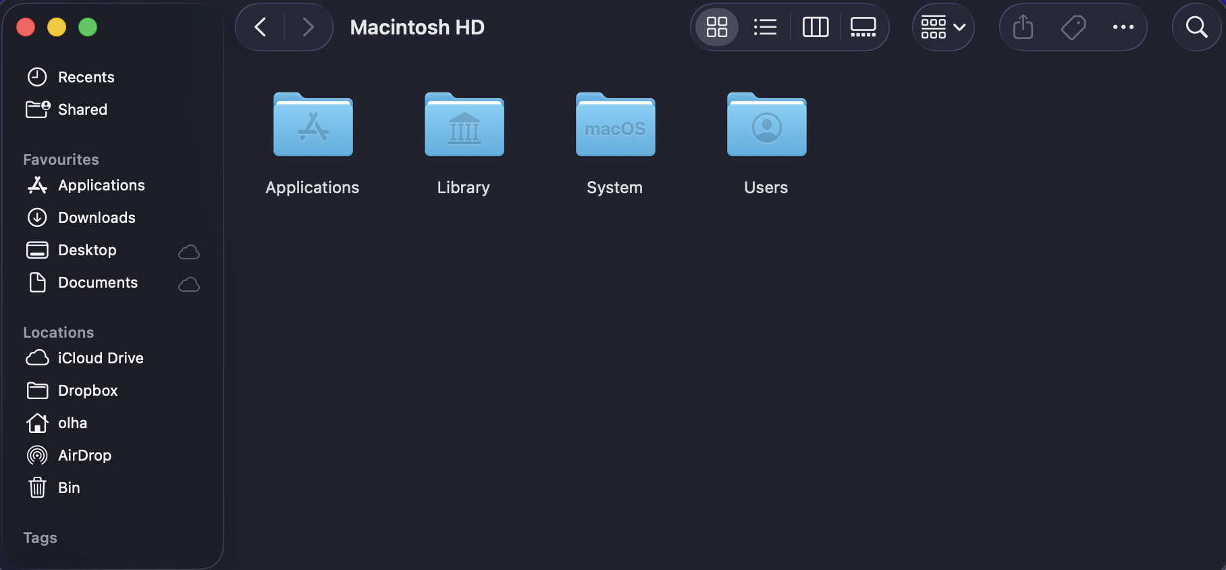This screenshot has width=1226, height=570.
Task: Click the Tags toolbar icon
Action: click(1073, 27)
